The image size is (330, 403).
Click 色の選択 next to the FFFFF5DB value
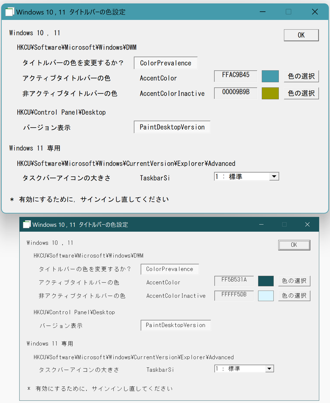click(294, 296)
